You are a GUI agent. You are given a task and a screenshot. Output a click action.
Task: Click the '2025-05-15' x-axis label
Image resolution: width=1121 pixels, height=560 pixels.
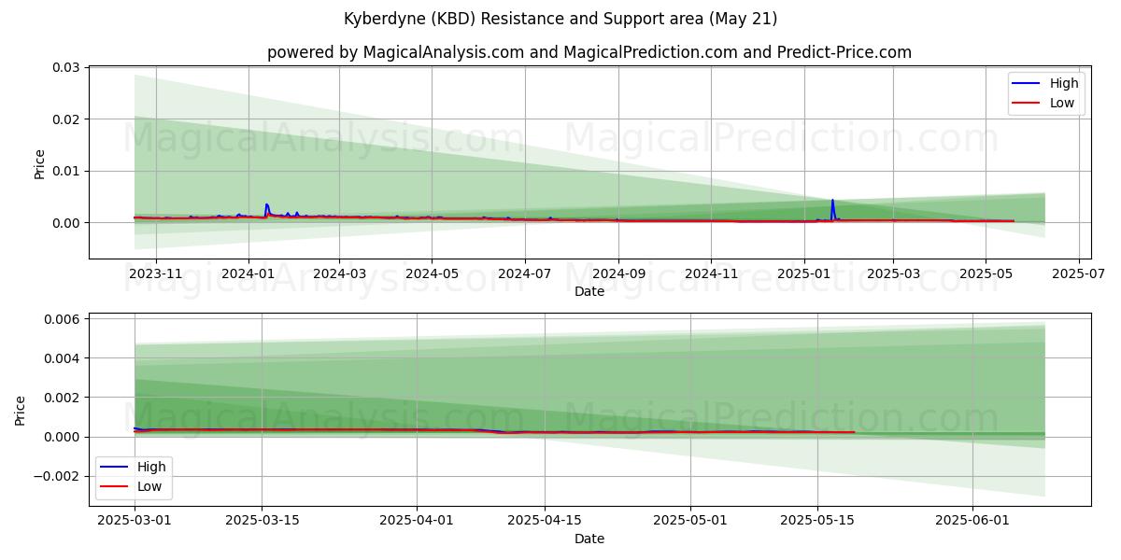click(x=817, y=522)
